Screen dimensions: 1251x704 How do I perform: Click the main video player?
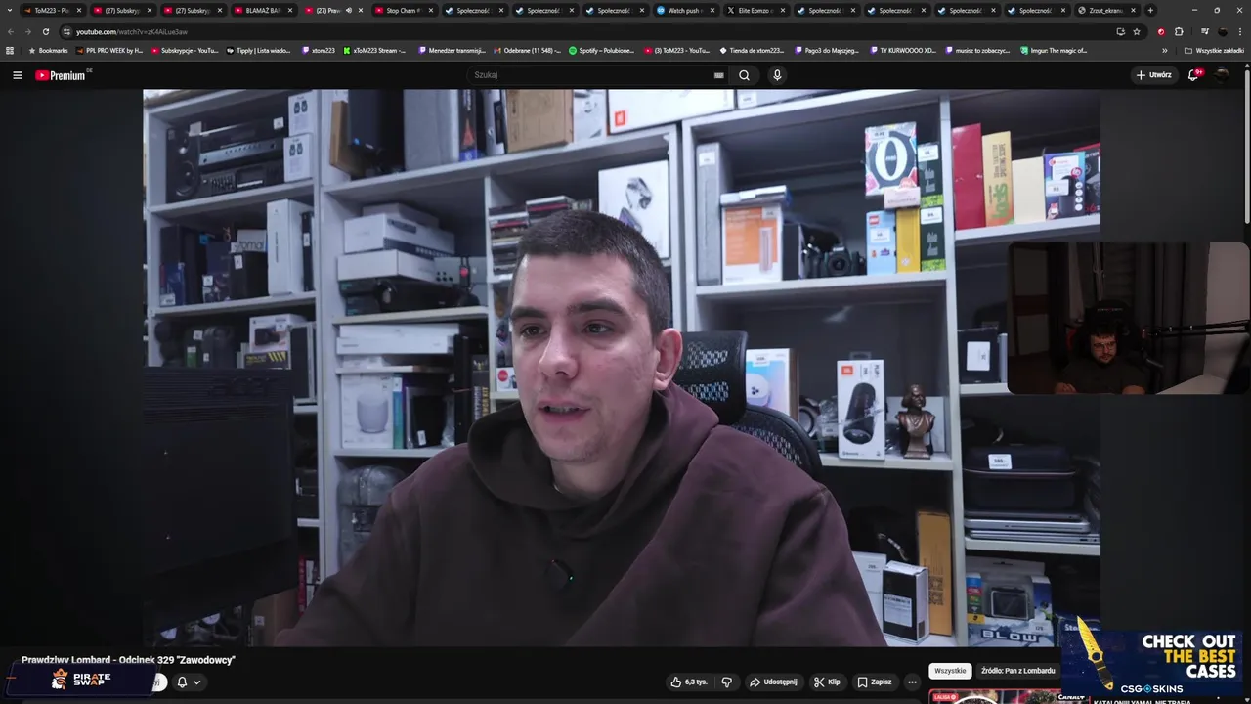point(622,368)
